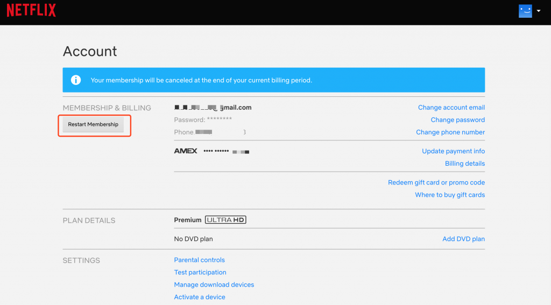Click the Phone number row

click(210, 132)
